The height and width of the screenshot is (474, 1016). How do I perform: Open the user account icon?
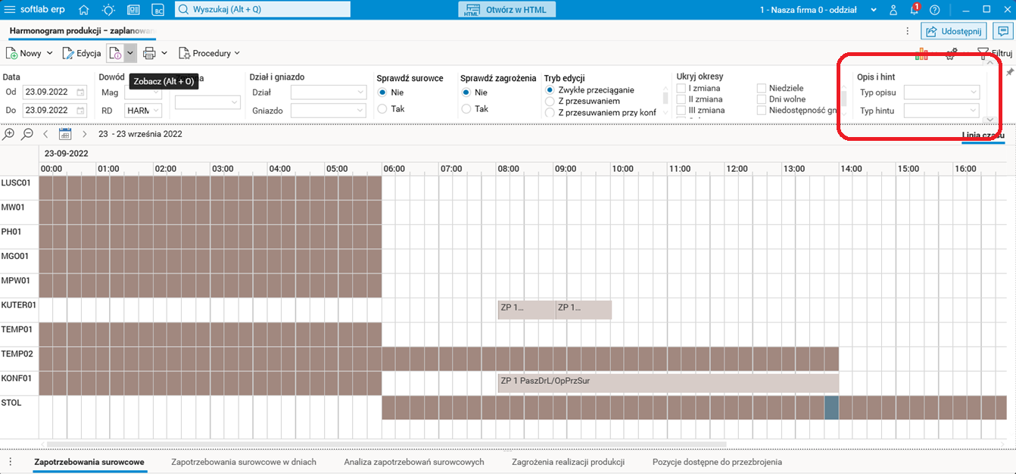click(x=893, y=10)
